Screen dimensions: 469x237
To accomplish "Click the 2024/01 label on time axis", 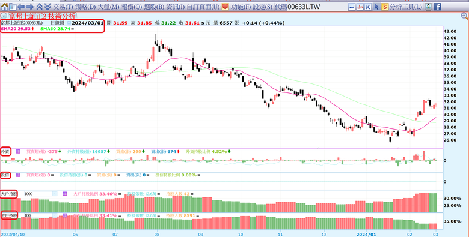I will coord(366,234).
